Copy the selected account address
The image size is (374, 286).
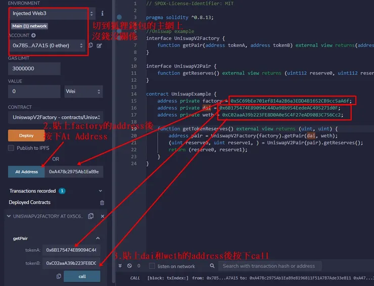click(91, 45)
